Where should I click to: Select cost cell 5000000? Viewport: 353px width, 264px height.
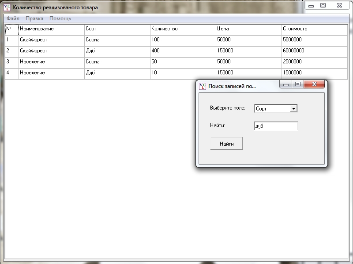click(x=315, y=41)
